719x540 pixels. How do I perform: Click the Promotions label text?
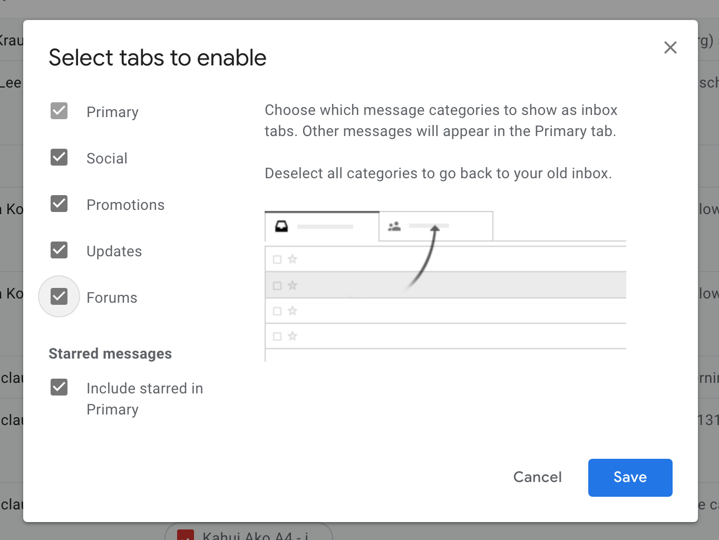pos(125,205)
